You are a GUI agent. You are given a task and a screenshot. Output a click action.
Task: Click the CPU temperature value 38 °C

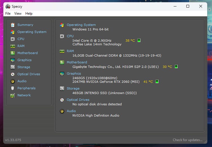[x=130, y=41]
